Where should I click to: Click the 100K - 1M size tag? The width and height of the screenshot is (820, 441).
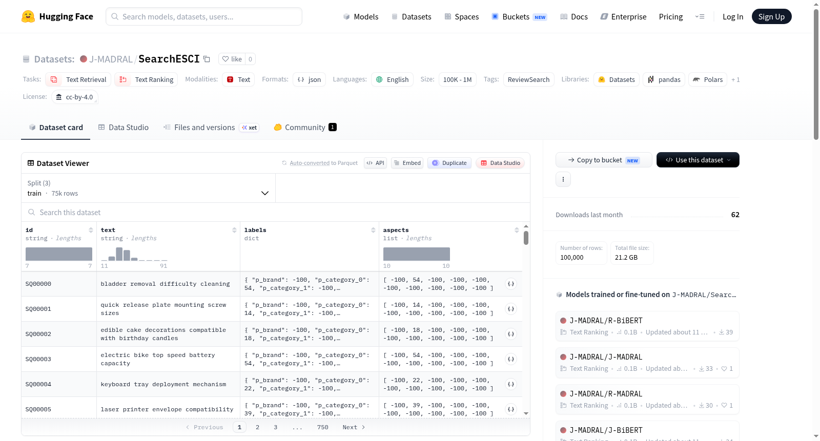tap(457, 79)
